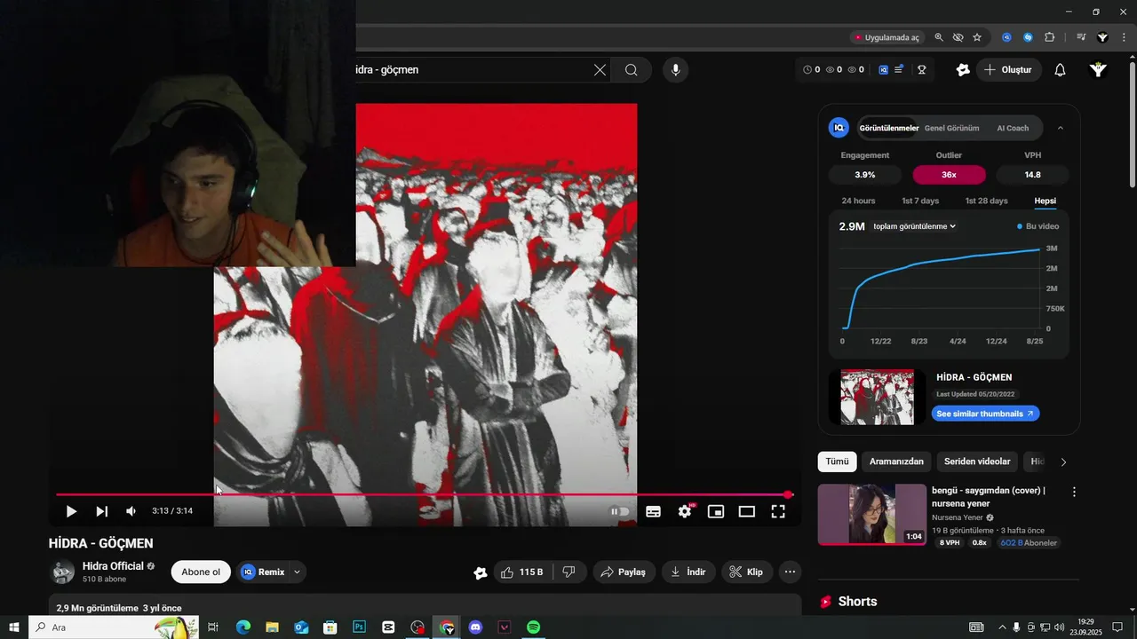
Task: Click the Klip clip button
Action: click(x=746, y=572)
